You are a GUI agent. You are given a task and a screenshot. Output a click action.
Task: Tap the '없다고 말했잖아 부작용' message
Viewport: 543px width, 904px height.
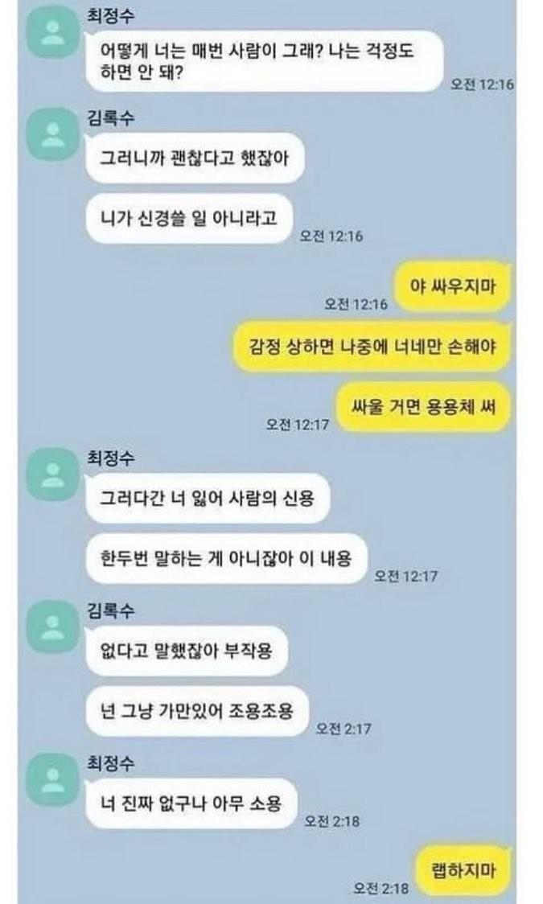point(186,651)
